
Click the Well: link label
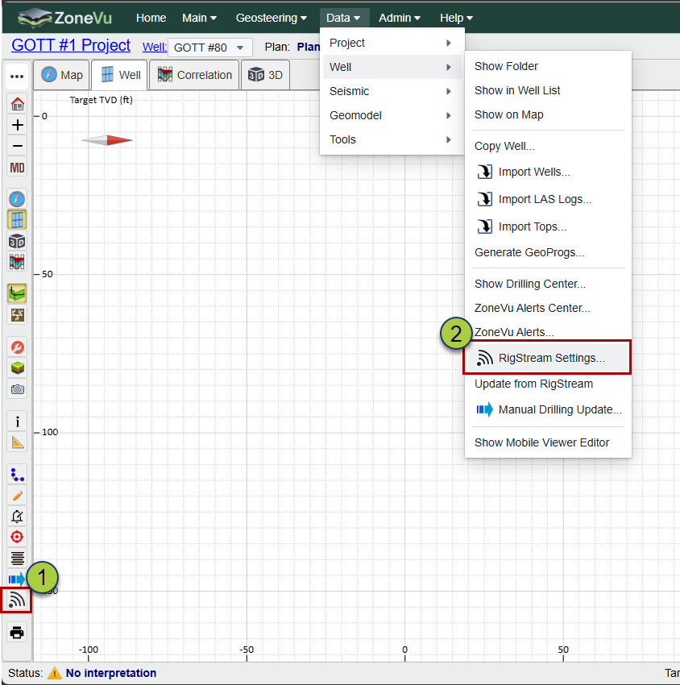pos(155,47)
